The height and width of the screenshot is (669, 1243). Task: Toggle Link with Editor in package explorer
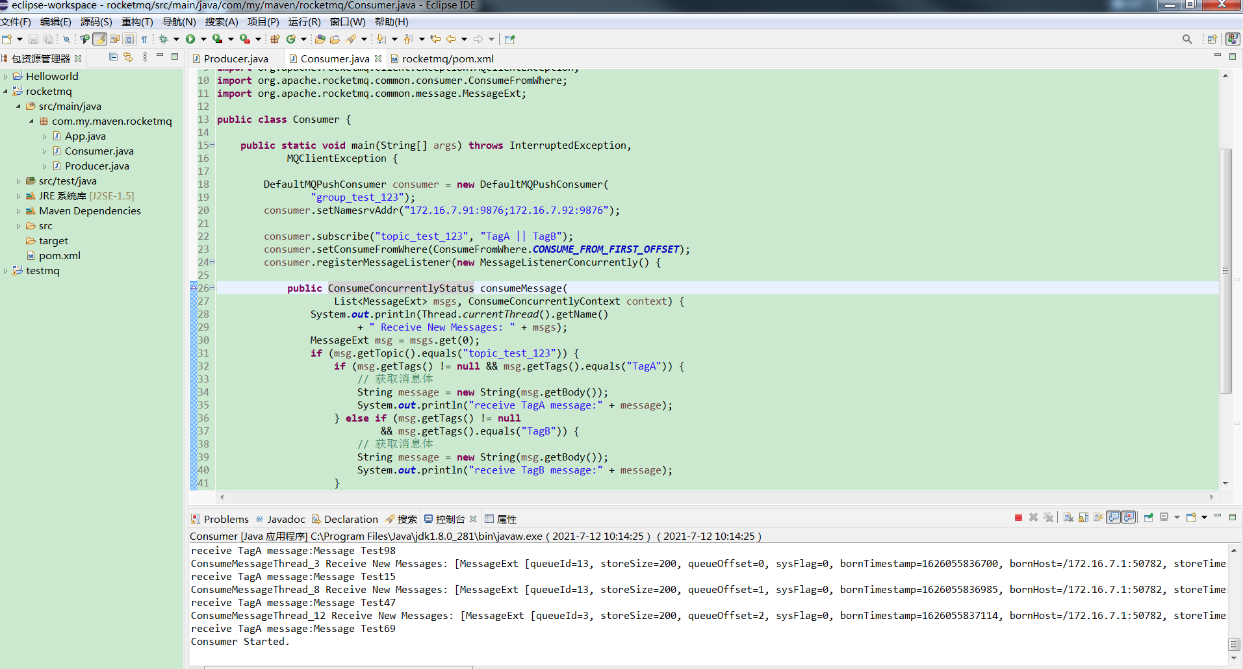pyautogui.click(x=128, y=57)
